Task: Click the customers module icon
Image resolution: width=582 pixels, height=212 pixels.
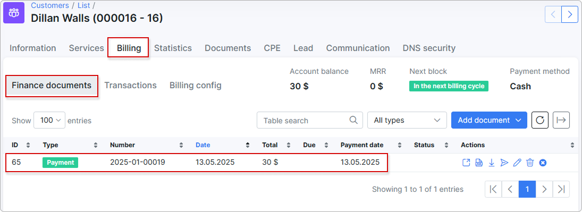Action: (14, 13)
